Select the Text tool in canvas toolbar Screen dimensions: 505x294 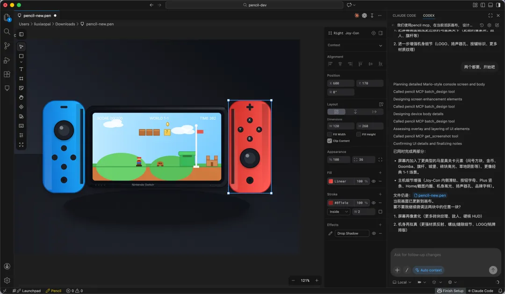21,69
